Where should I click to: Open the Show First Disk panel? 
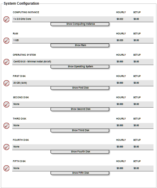[x=80, y=88]
